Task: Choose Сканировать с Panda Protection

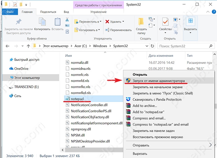Action: coord(169,100)
